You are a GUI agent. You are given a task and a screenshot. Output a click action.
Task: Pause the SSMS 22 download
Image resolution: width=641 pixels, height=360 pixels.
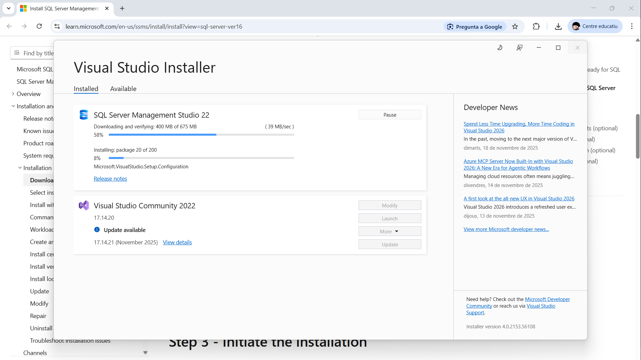[x=390, y=115]
